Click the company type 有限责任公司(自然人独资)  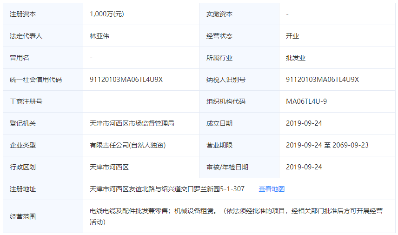pos(128,145)
